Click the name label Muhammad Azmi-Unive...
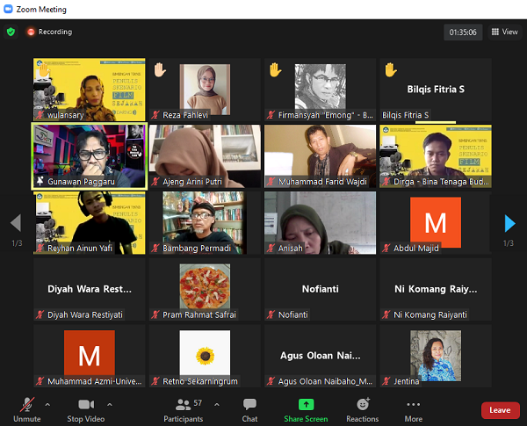Screen dimensions: 527x426 click(x=95, y=381)
